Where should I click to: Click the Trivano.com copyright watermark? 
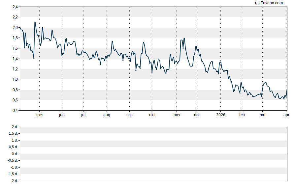click(x=269, y=3)
